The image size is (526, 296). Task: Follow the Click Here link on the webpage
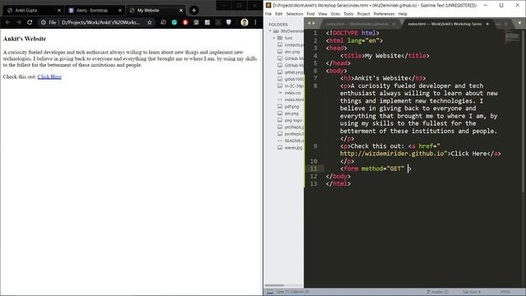click(49, 76)
